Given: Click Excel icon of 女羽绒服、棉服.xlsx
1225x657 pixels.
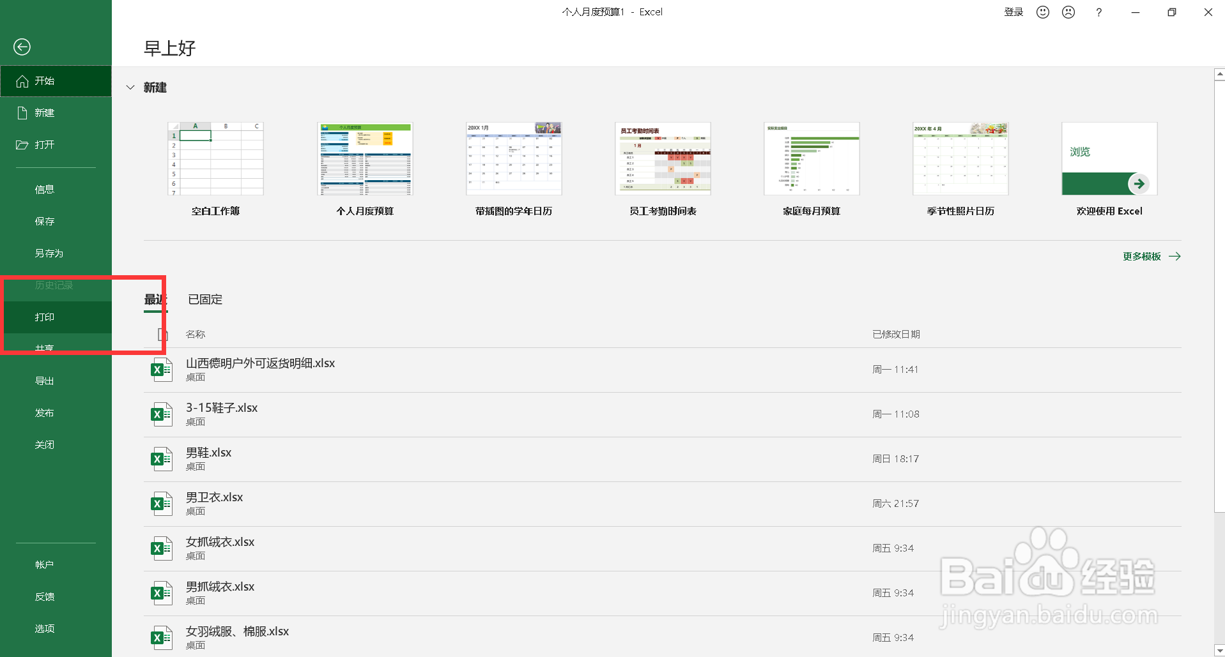Looking at the screenshot, I should [x=161, y=638].
